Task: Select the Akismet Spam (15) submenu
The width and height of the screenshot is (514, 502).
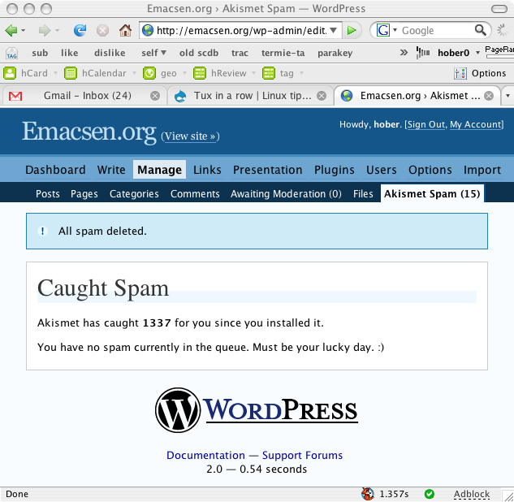Action: 432,194
